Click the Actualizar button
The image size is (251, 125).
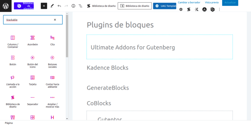coord(230,3)
